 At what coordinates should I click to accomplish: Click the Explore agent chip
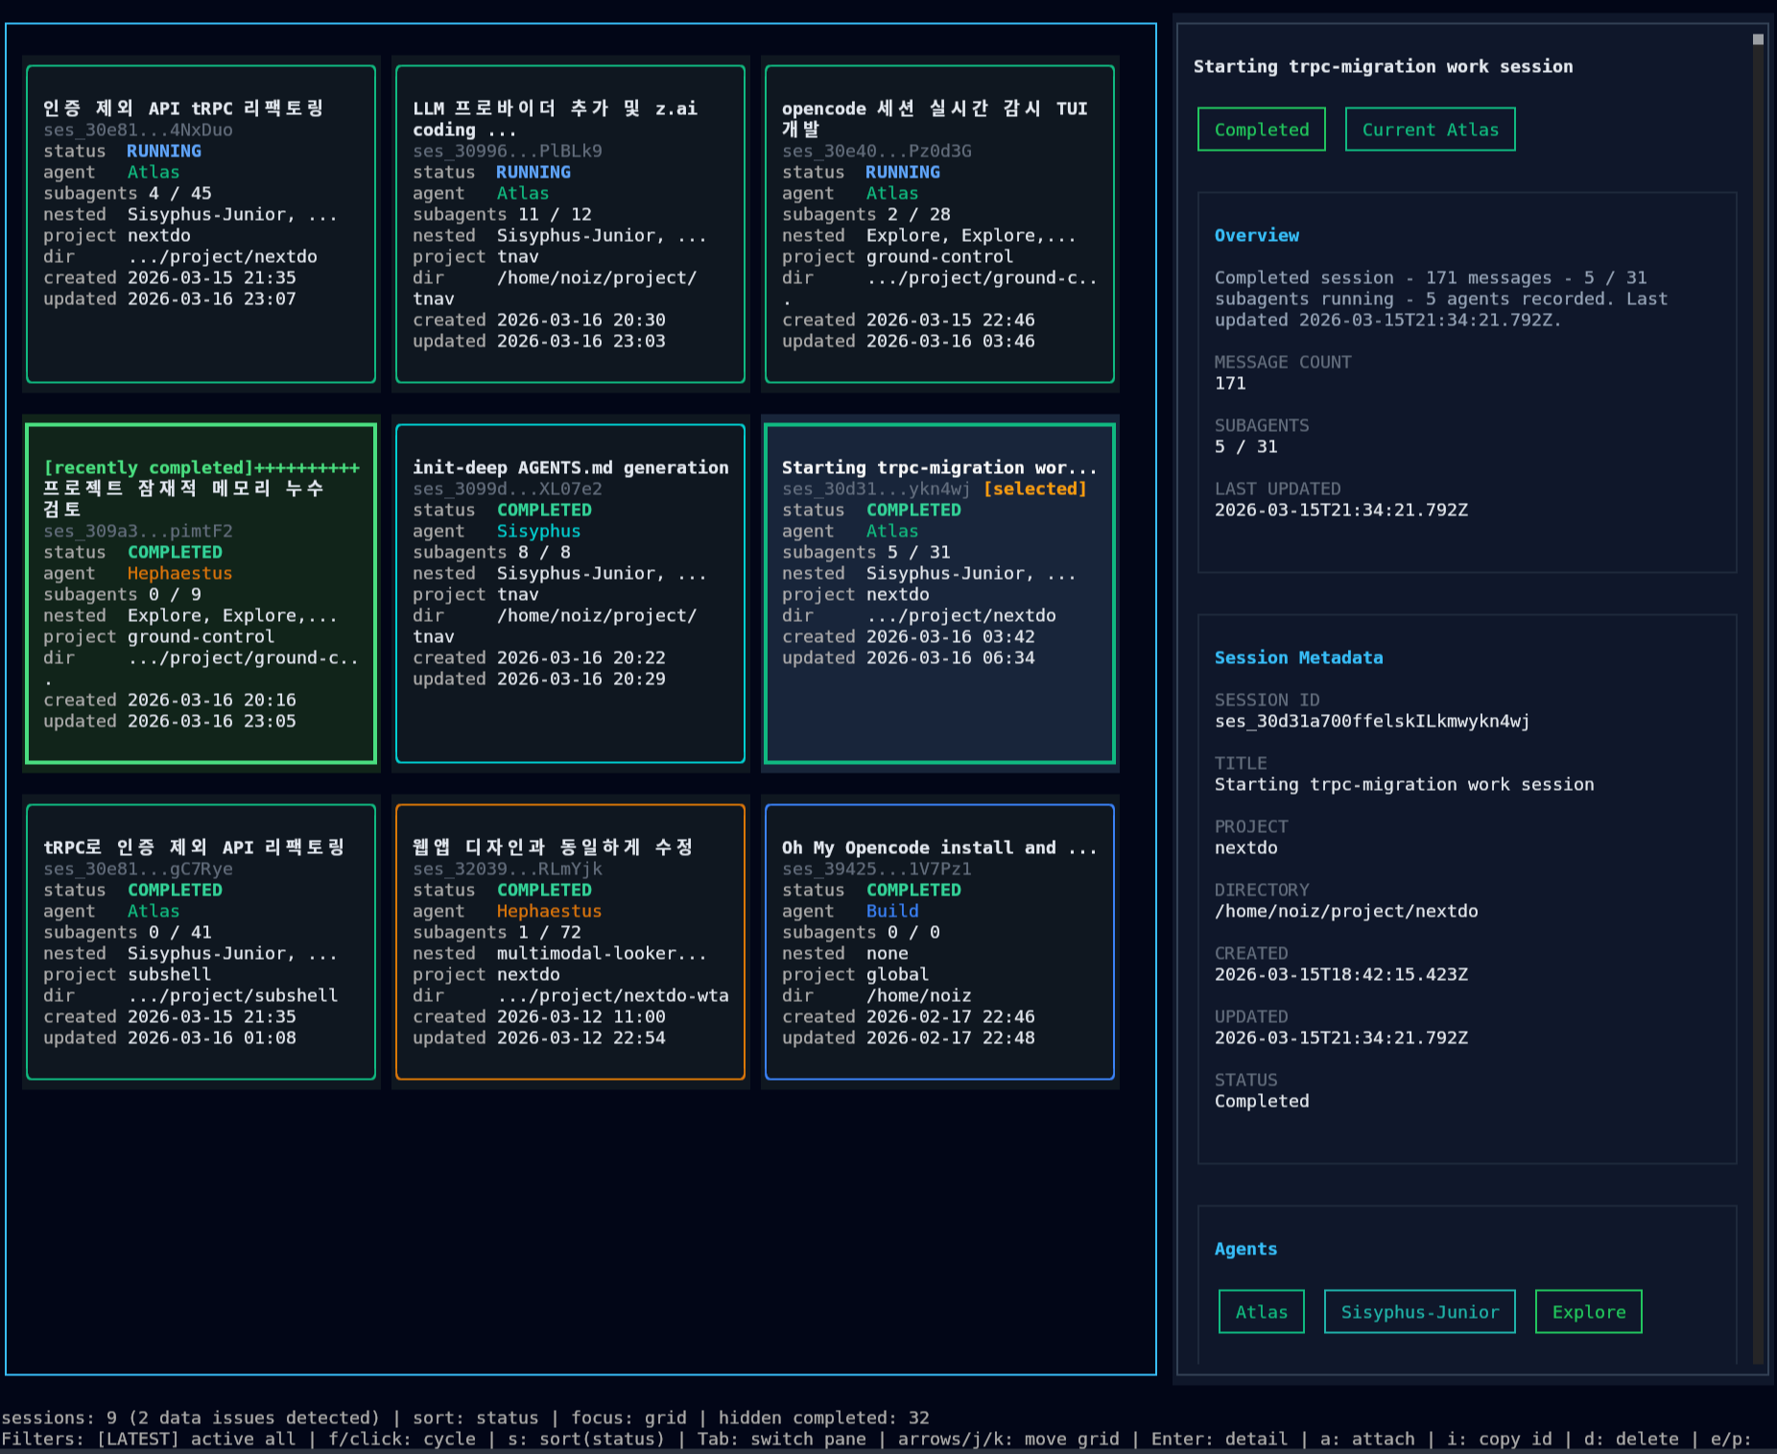(1589, 1312)
